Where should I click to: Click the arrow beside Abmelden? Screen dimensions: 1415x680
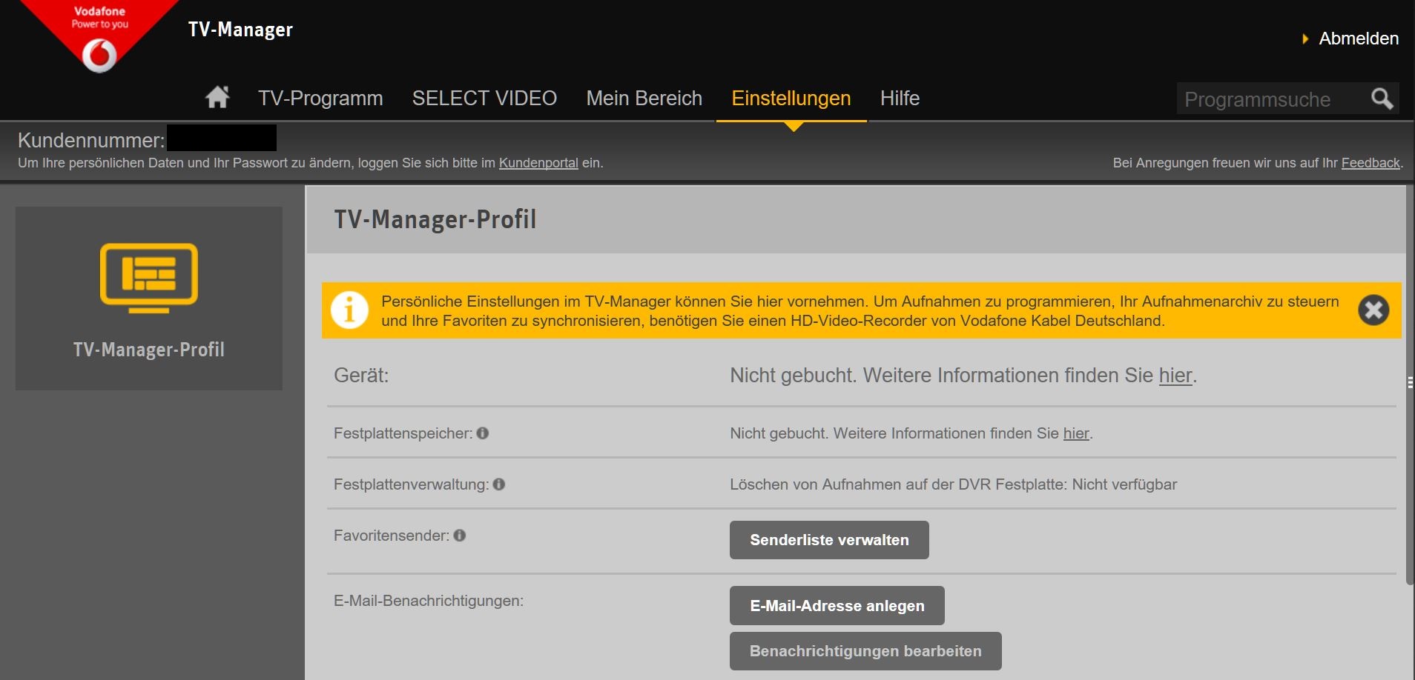tap(1305, 39)
